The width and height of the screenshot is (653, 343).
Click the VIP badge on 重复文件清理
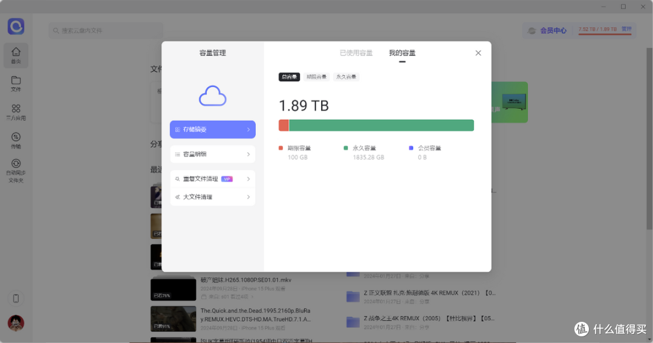tap(227, 179)
